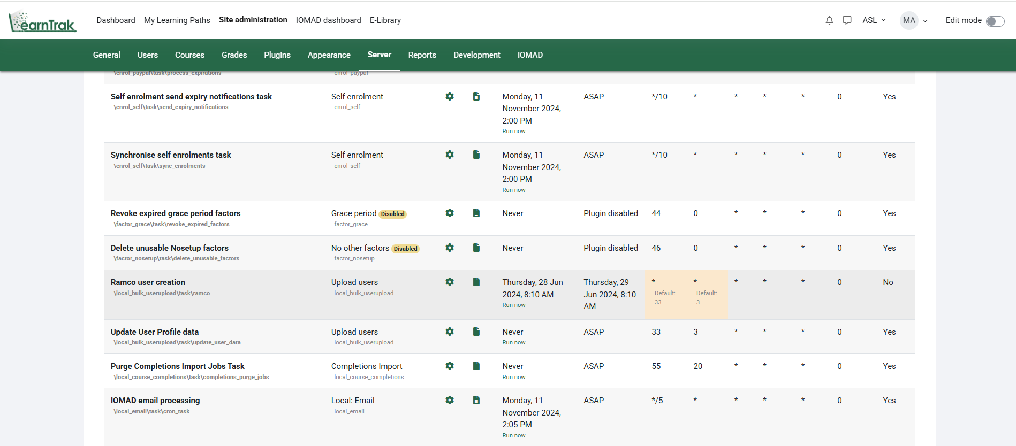Click the Disabled badge beside No other factors
Viewport: 1016px width, 446px height.
406,249
